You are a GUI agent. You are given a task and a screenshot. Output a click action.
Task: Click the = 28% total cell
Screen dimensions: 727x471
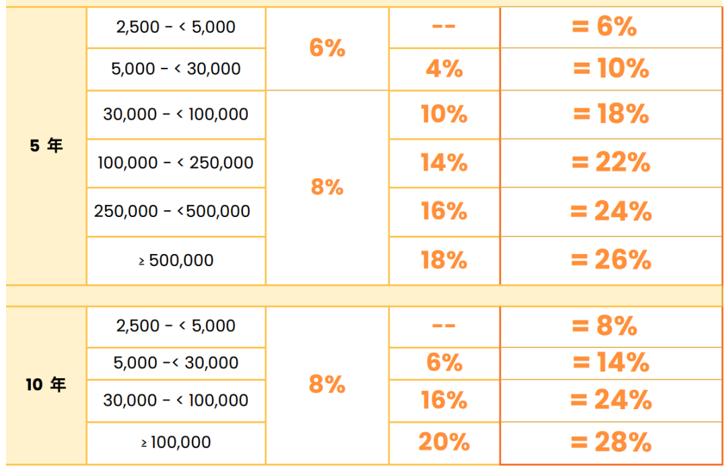(x=611, y=442)
